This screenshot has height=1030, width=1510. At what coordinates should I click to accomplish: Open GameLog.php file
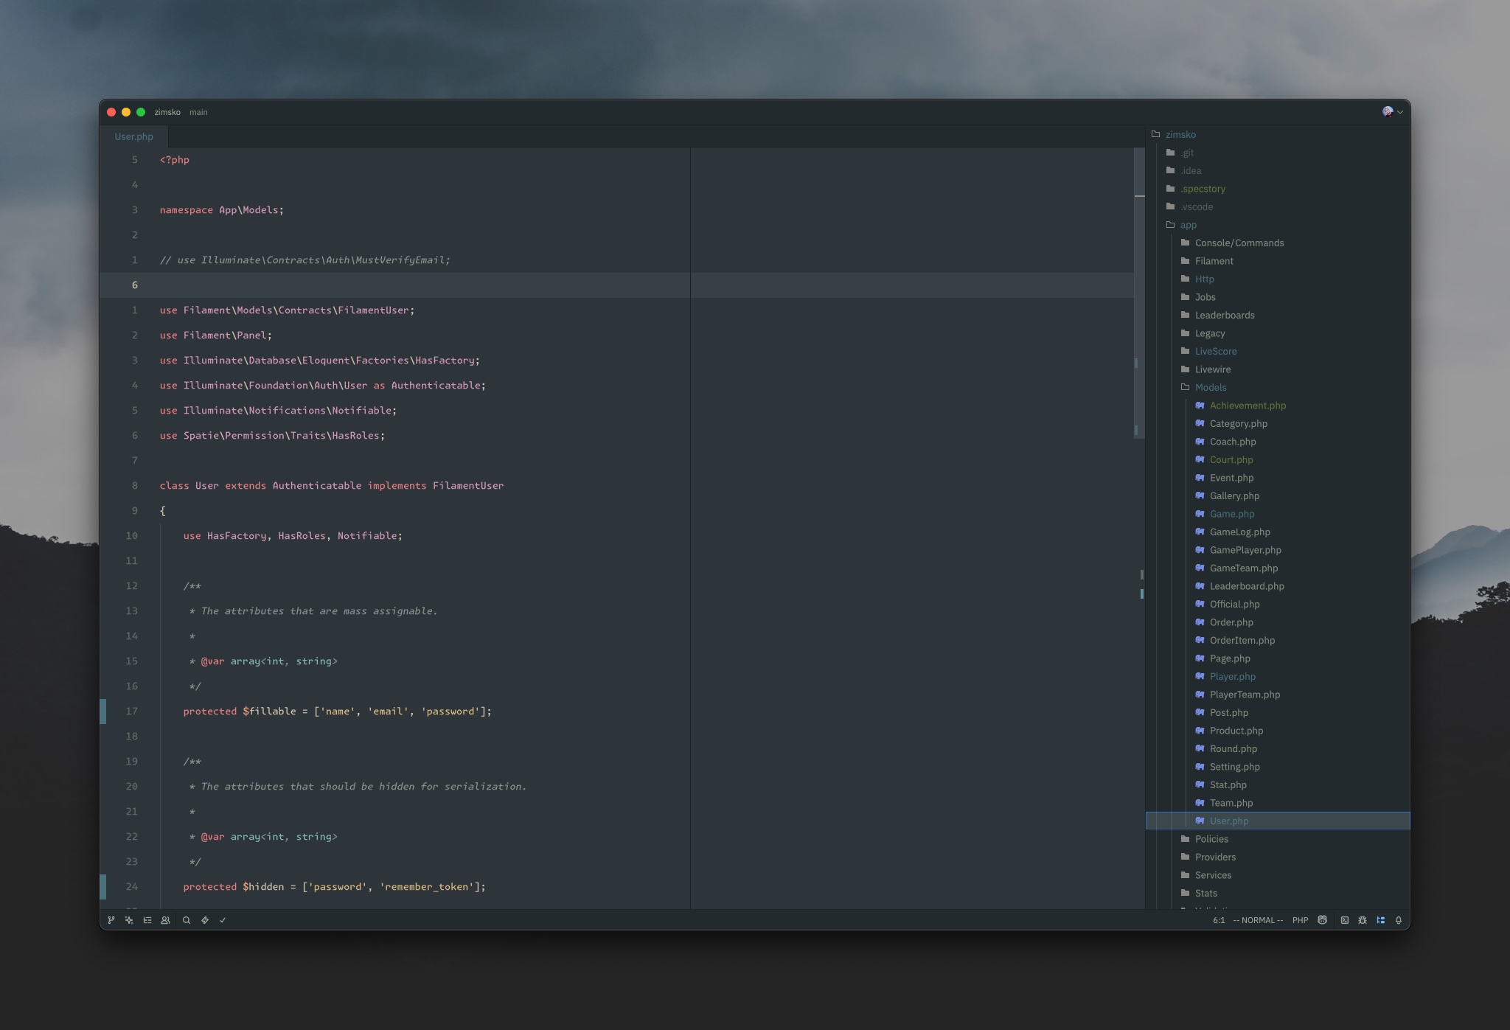(1278, 532)
